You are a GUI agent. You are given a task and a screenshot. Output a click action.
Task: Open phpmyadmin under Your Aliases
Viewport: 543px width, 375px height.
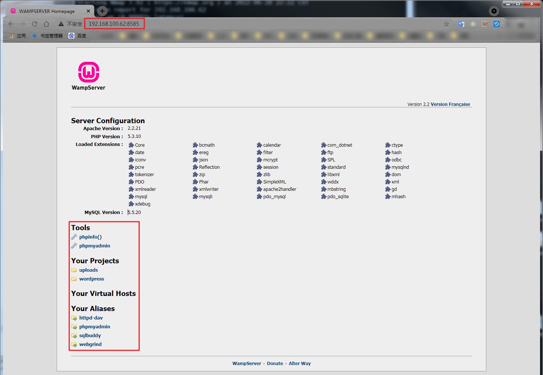coord(95,327)
